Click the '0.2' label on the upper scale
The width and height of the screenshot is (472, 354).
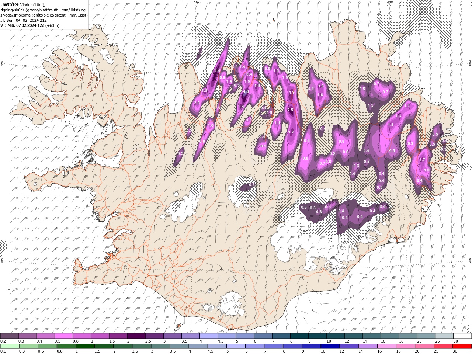[3, 341]
